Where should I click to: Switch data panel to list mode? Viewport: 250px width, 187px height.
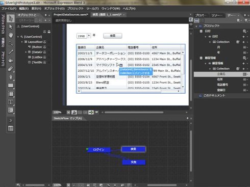pos(197,20)
